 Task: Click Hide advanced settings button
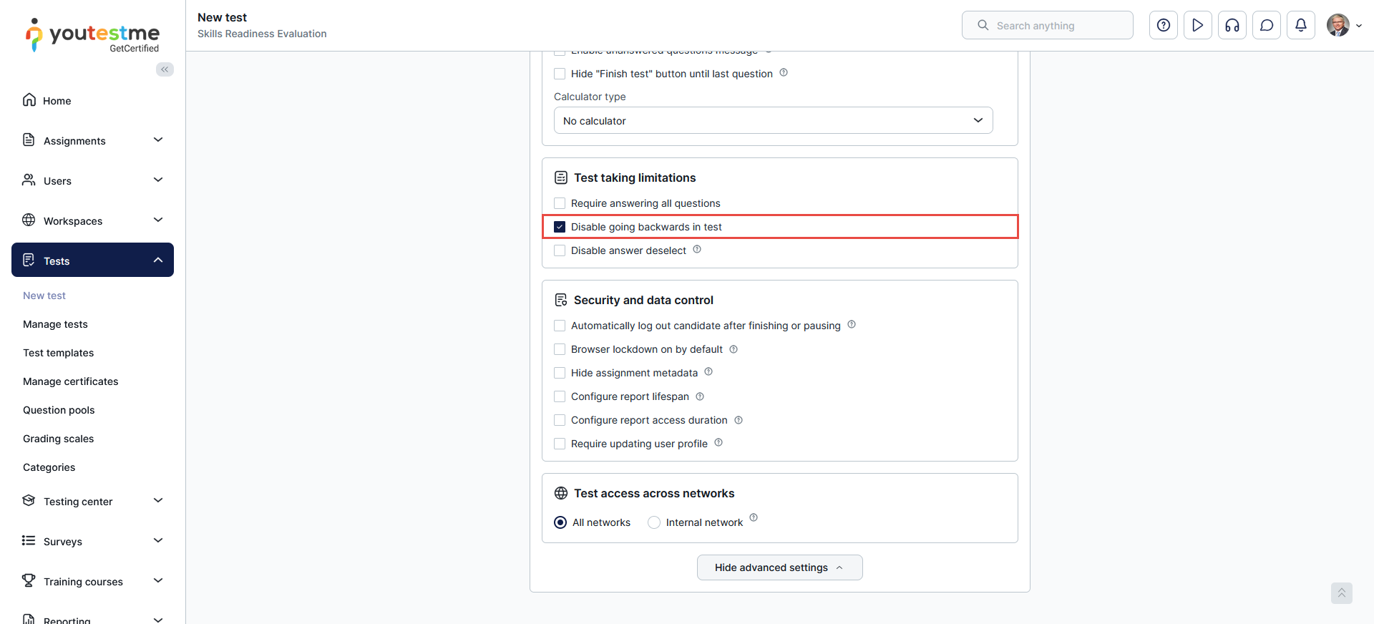(x=779, y=567)
